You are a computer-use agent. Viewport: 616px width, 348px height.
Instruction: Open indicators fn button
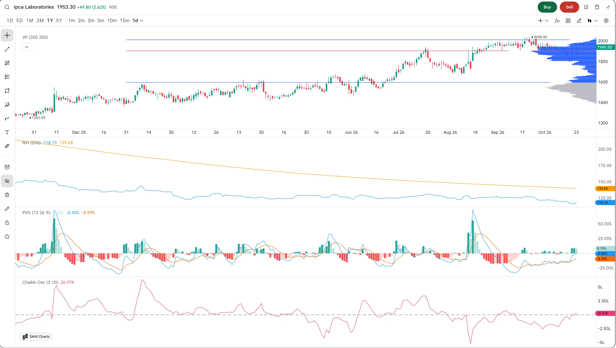tap(557, 21)
